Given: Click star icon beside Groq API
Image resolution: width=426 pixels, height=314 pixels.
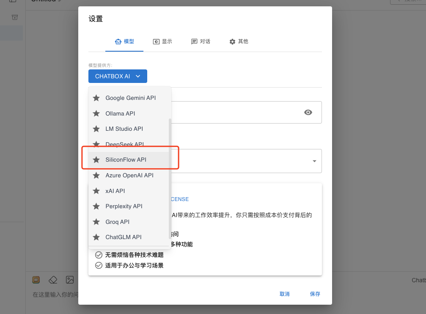Looking at the screenshot, I should point(96,222).
